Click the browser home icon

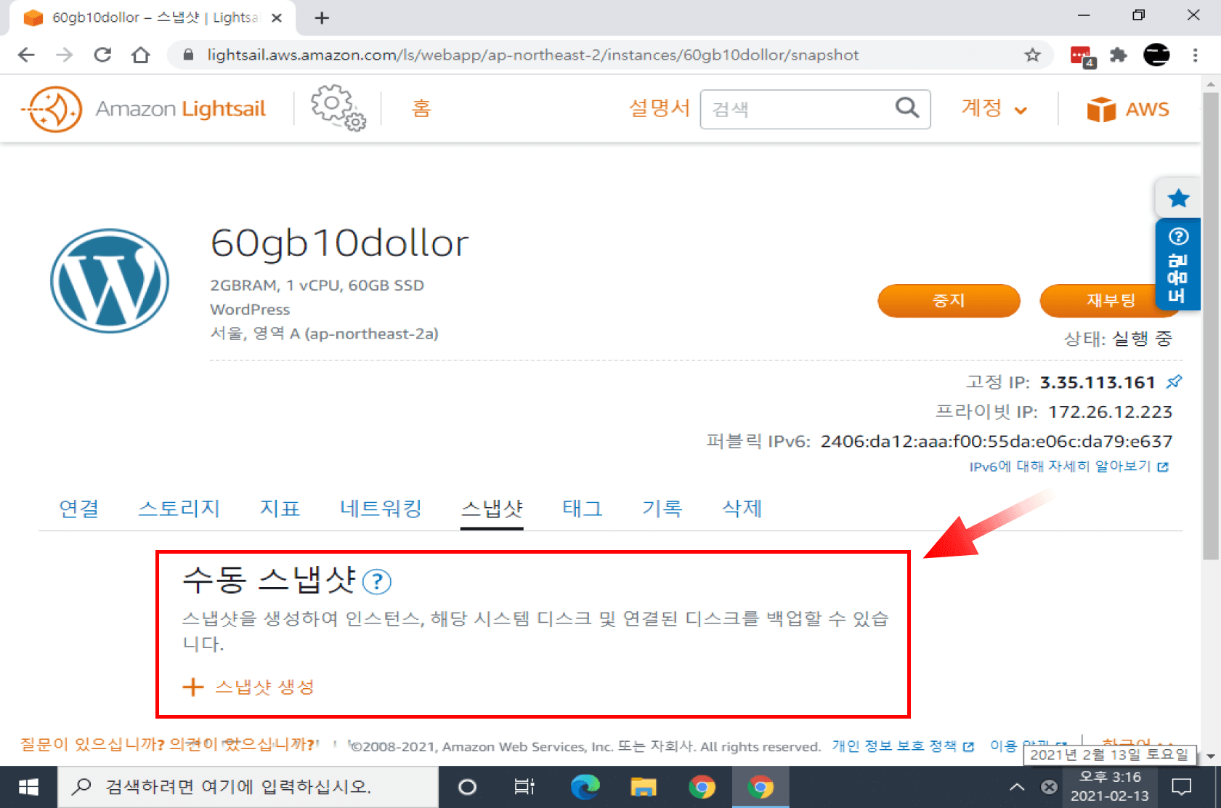141,54
